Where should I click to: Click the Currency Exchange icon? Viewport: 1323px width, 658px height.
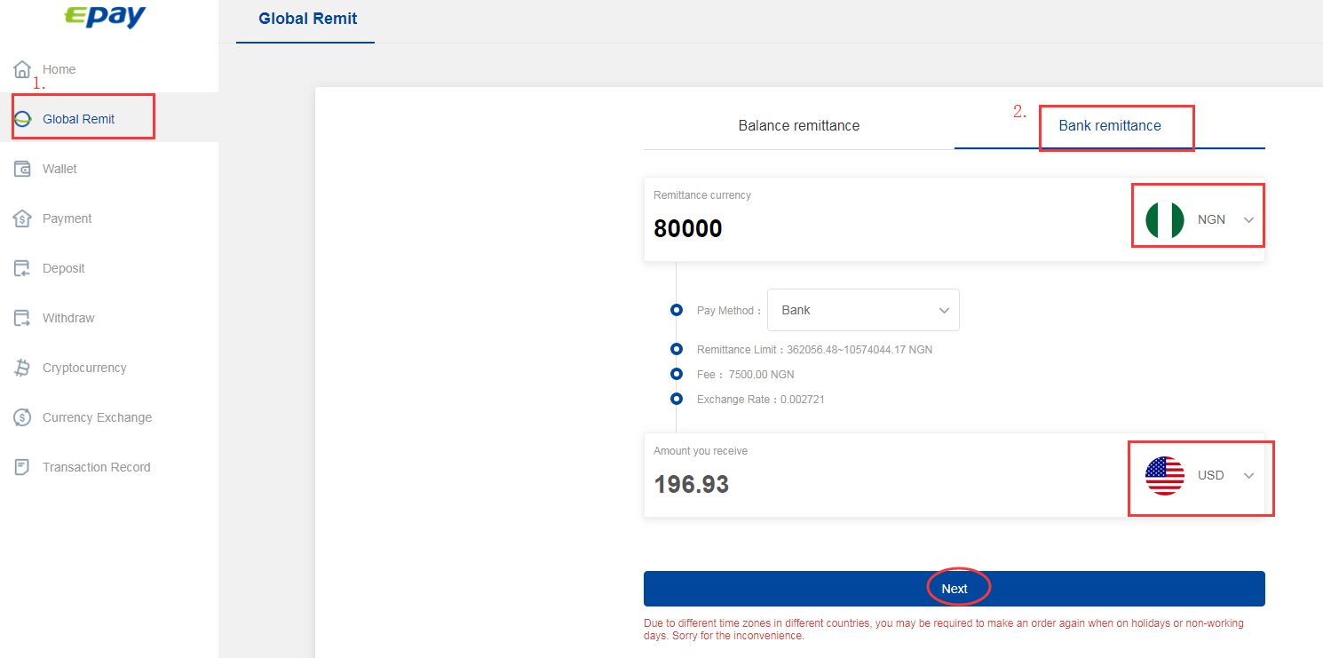click(23, 417)
